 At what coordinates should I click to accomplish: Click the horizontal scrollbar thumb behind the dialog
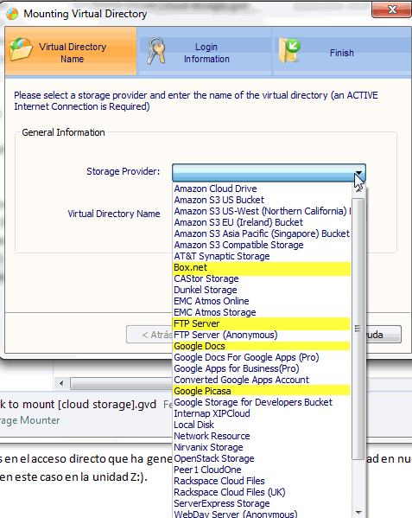pos(122,384)
